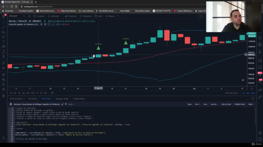Open the go to date calendar icon
Viewport: 263px width, 147px height.
[x=52, y=93]
